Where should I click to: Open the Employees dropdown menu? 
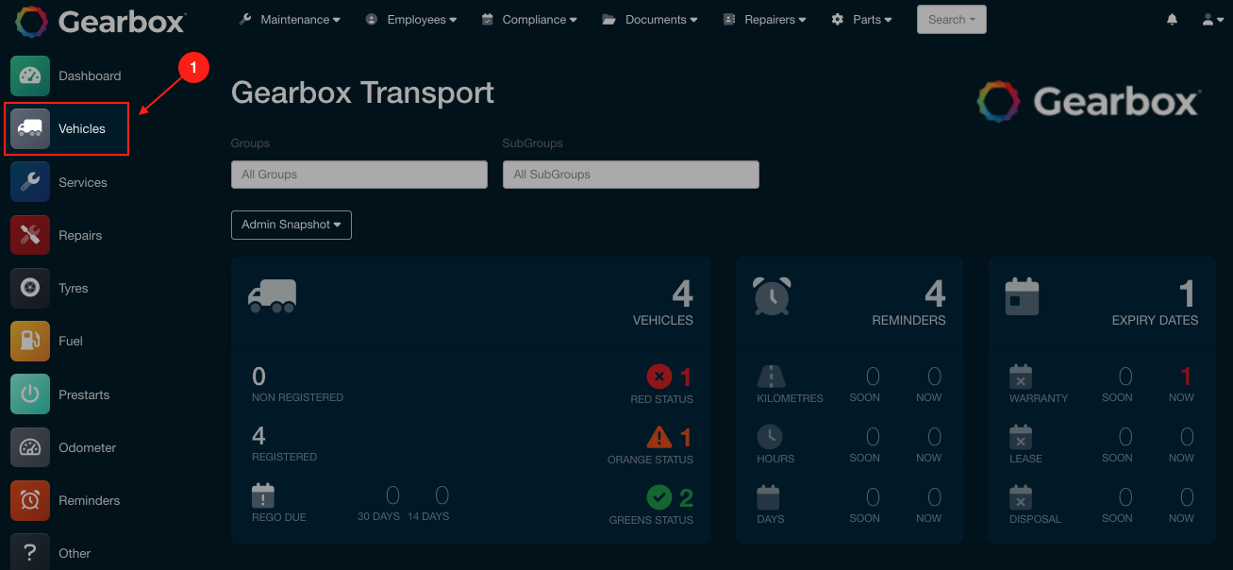[x=410, y=19]
